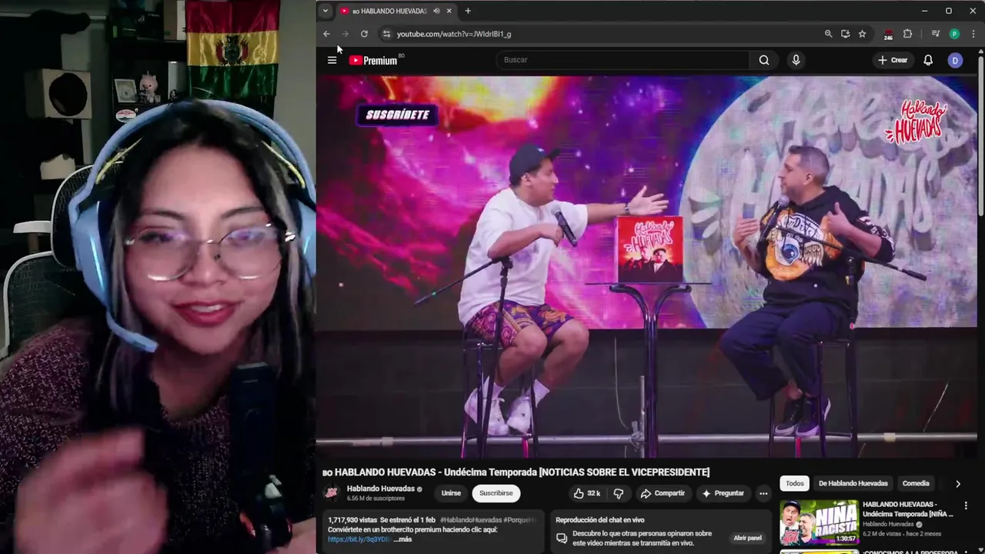The width and height of the screenshot is (985, 554).
Task: Open more actions three-dot menu under video
Action: point(763,493)
